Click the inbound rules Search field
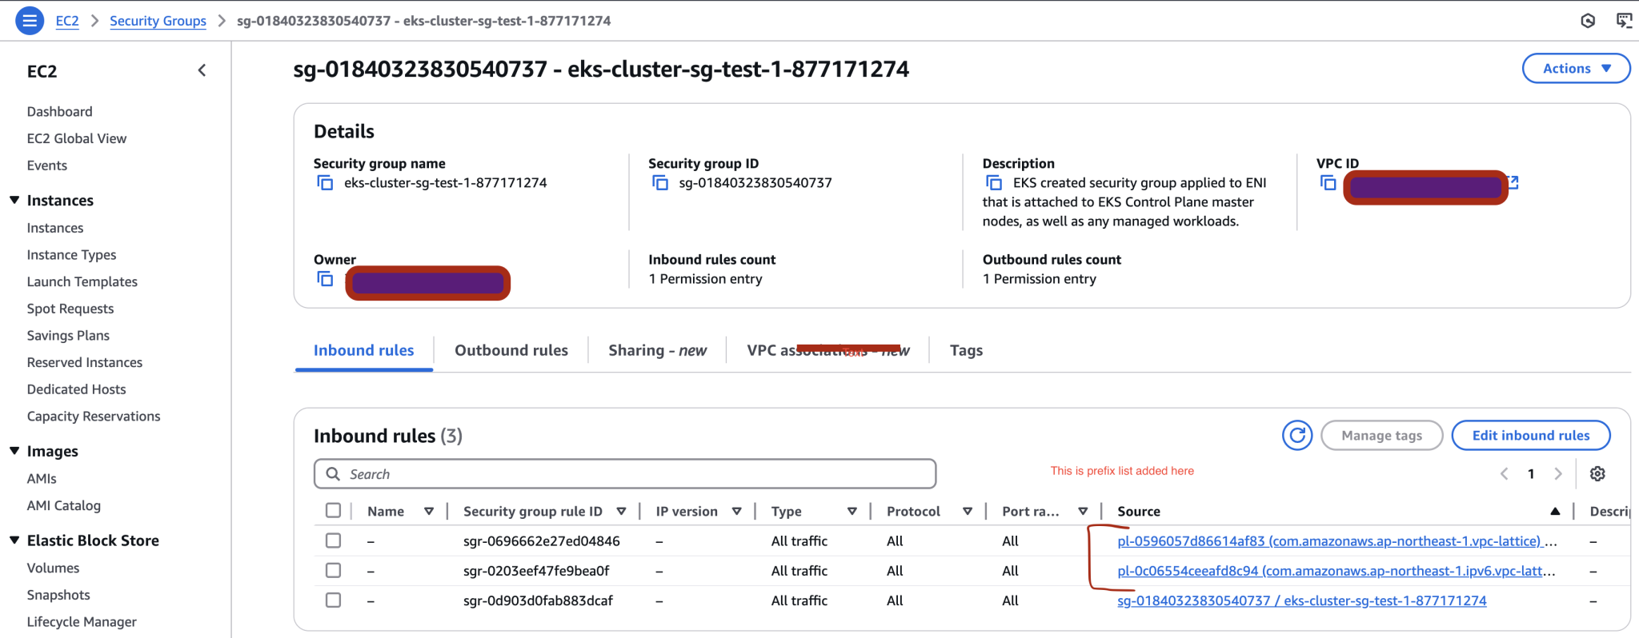Viewport: 1639px width, 638px height. pos(625,474)
